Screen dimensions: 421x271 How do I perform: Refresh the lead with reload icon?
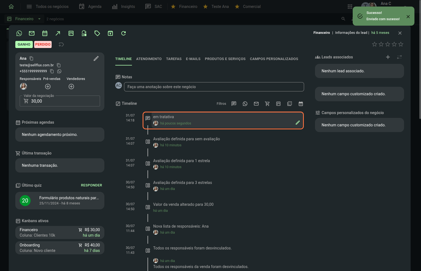[x=123, y=33]
